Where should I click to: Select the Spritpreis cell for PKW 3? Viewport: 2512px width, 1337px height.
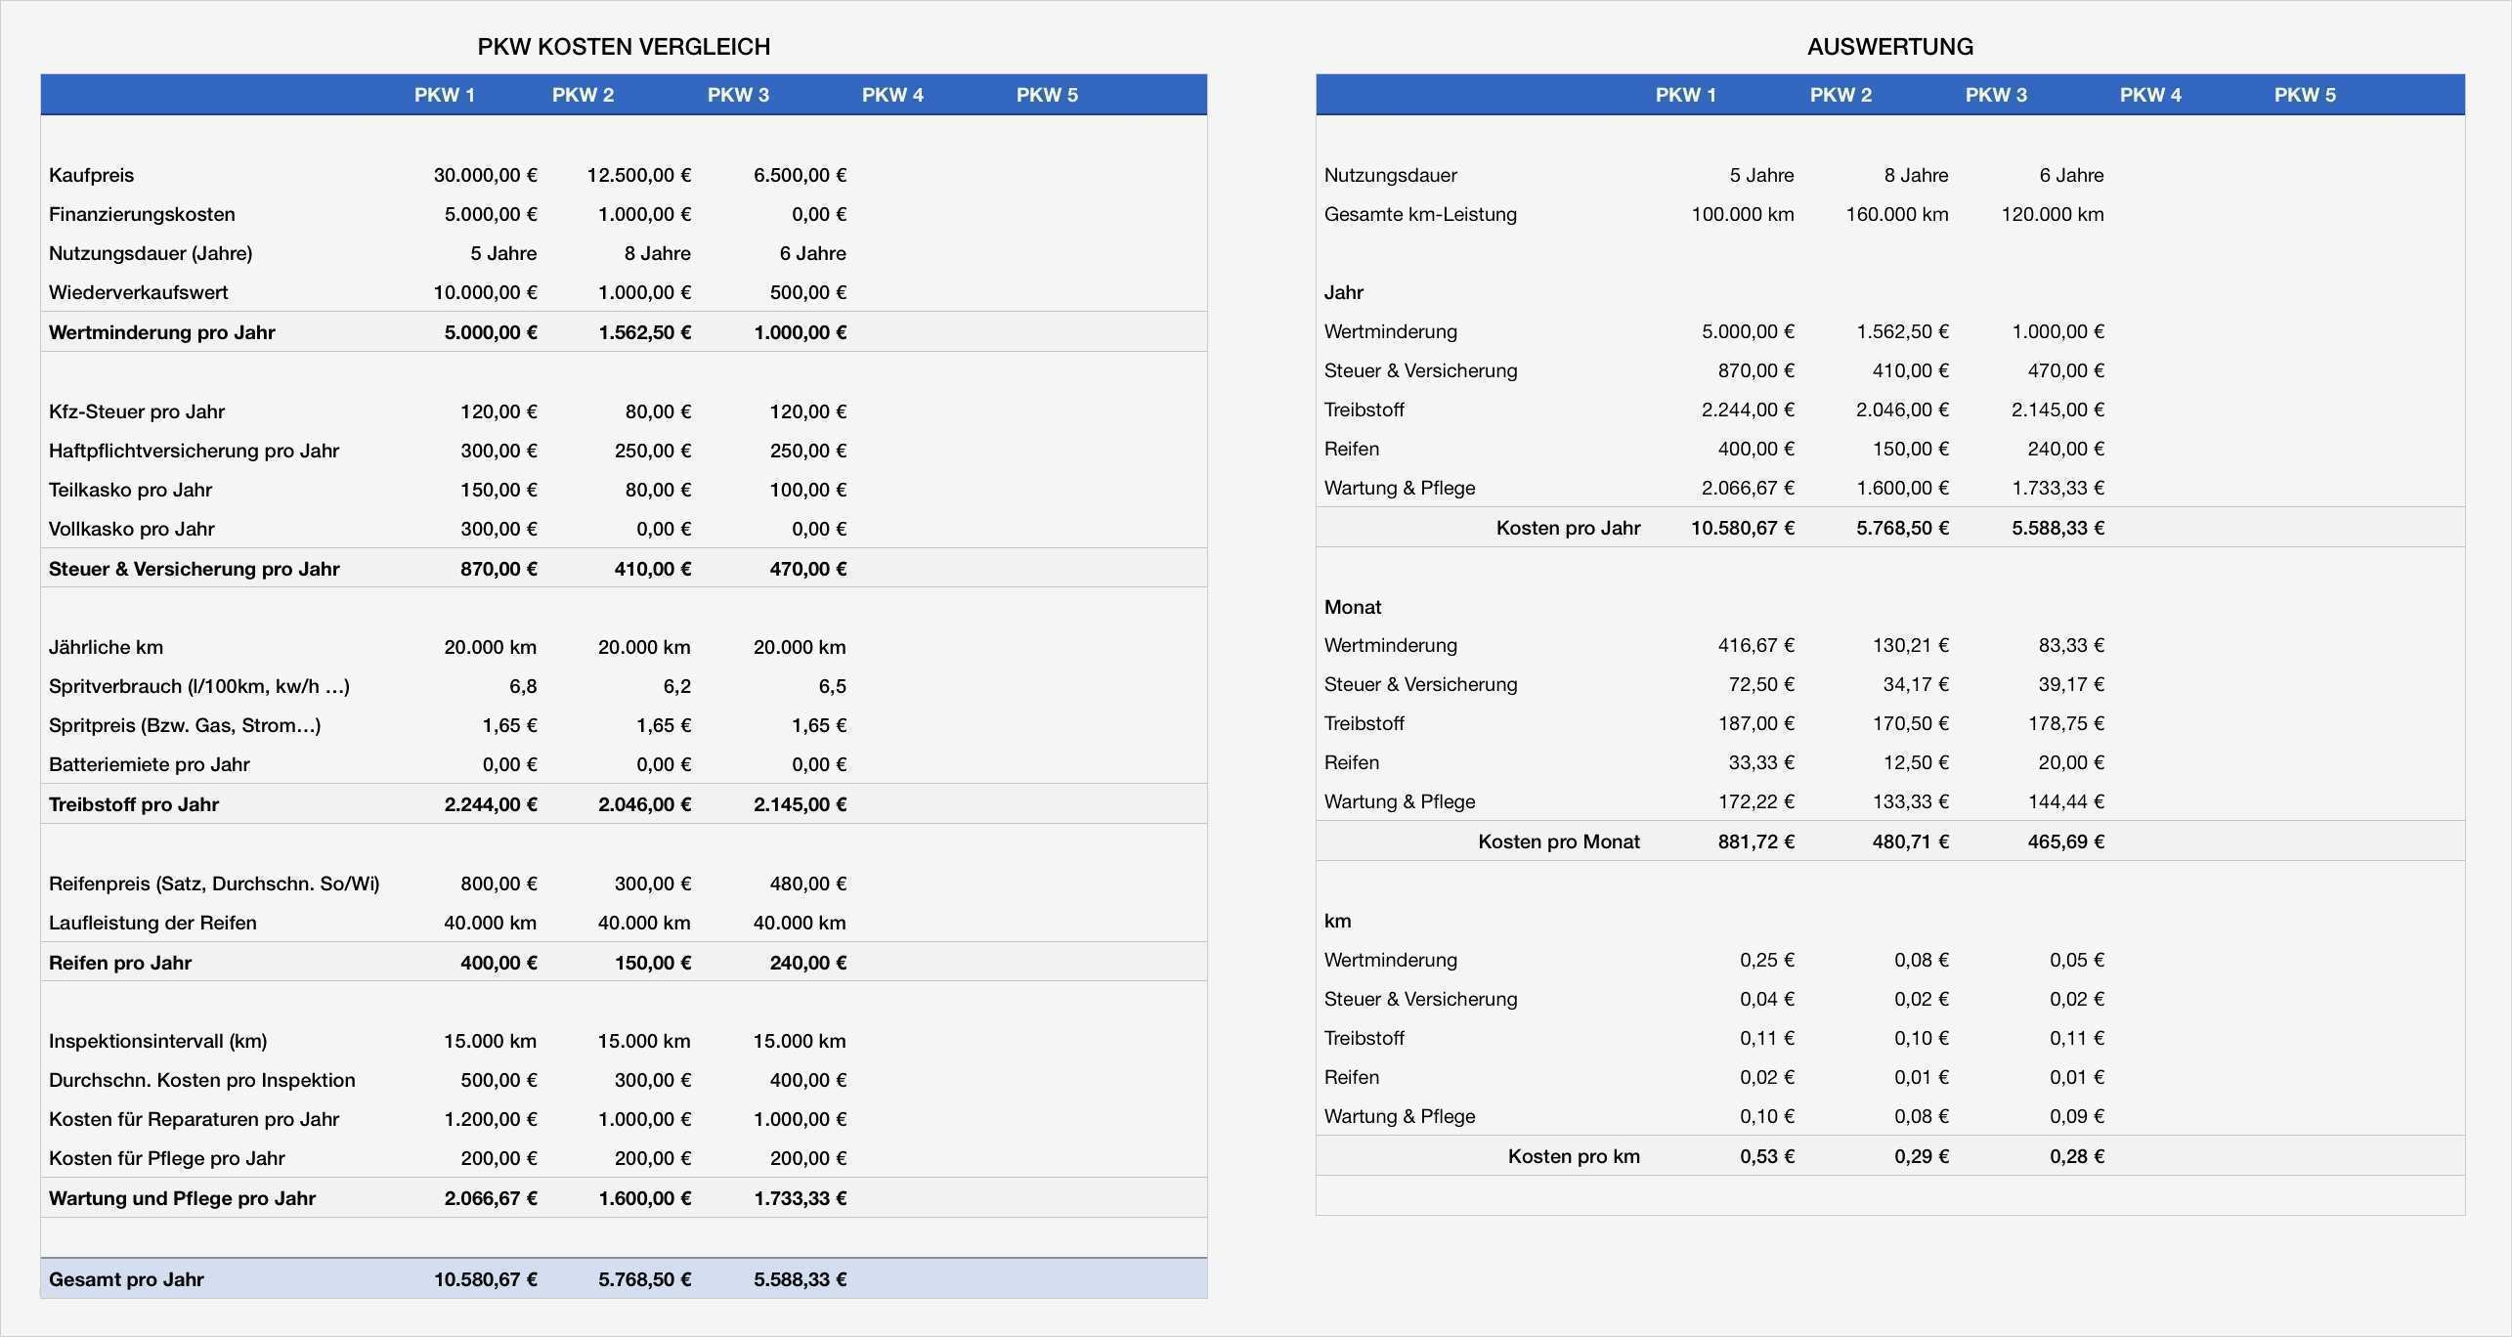click(818, 725)
